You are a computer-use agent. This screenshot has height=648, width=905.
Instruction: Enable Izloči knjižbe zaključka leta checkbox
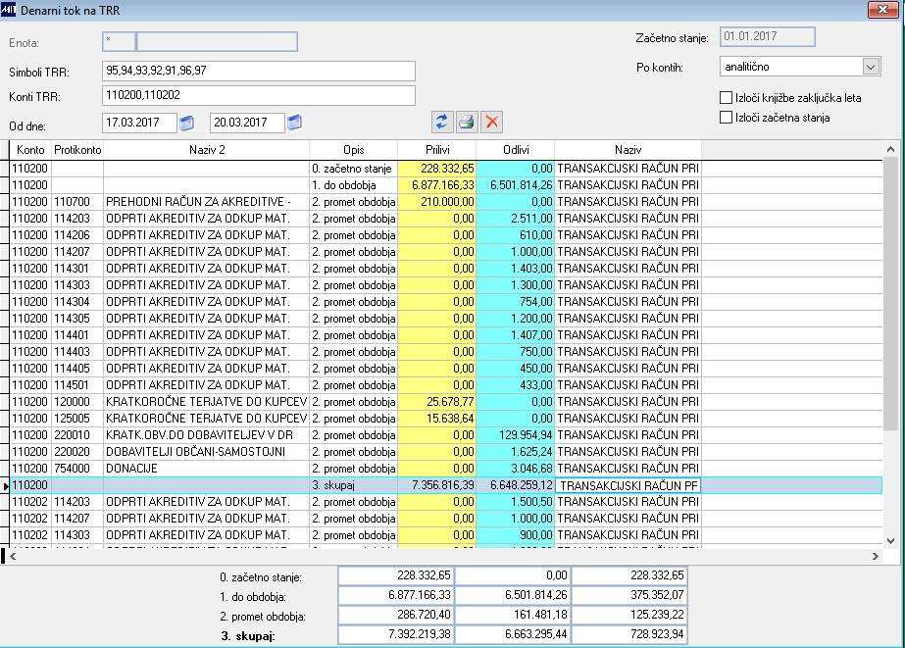tap(727, 98)
